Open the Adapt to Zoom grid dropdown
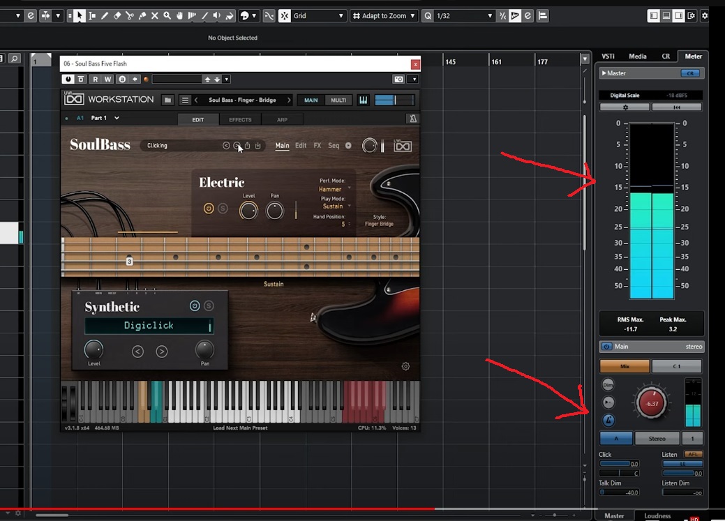The width and height of the screenshot is (725, 521). [383, 16]
